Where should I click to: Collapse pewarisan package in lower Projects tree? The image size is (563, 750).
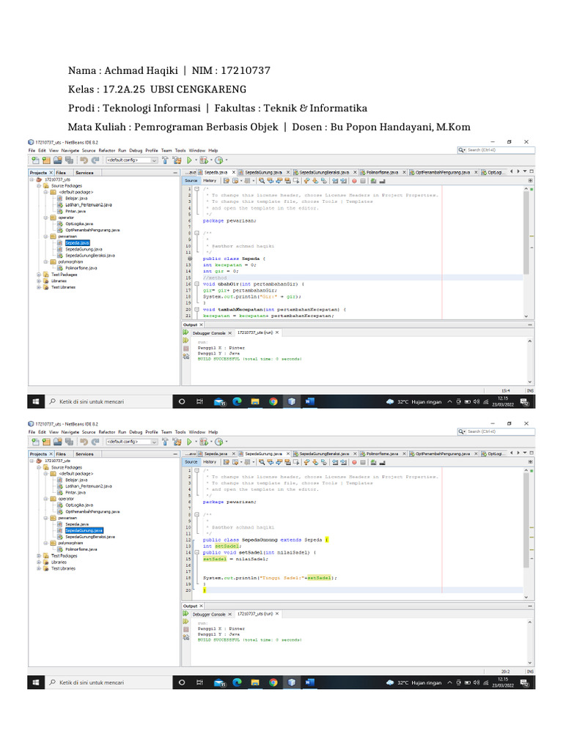pyautogui.click(x=44, y=518)
